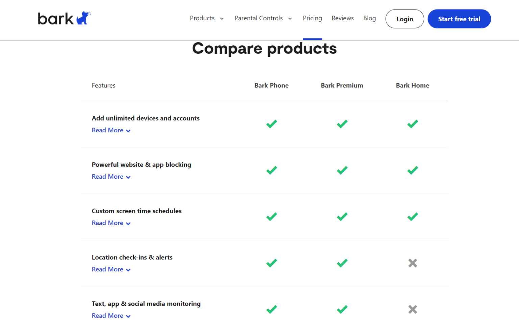
Task: Click the Bark Premium column header
Action: point(342,85)
